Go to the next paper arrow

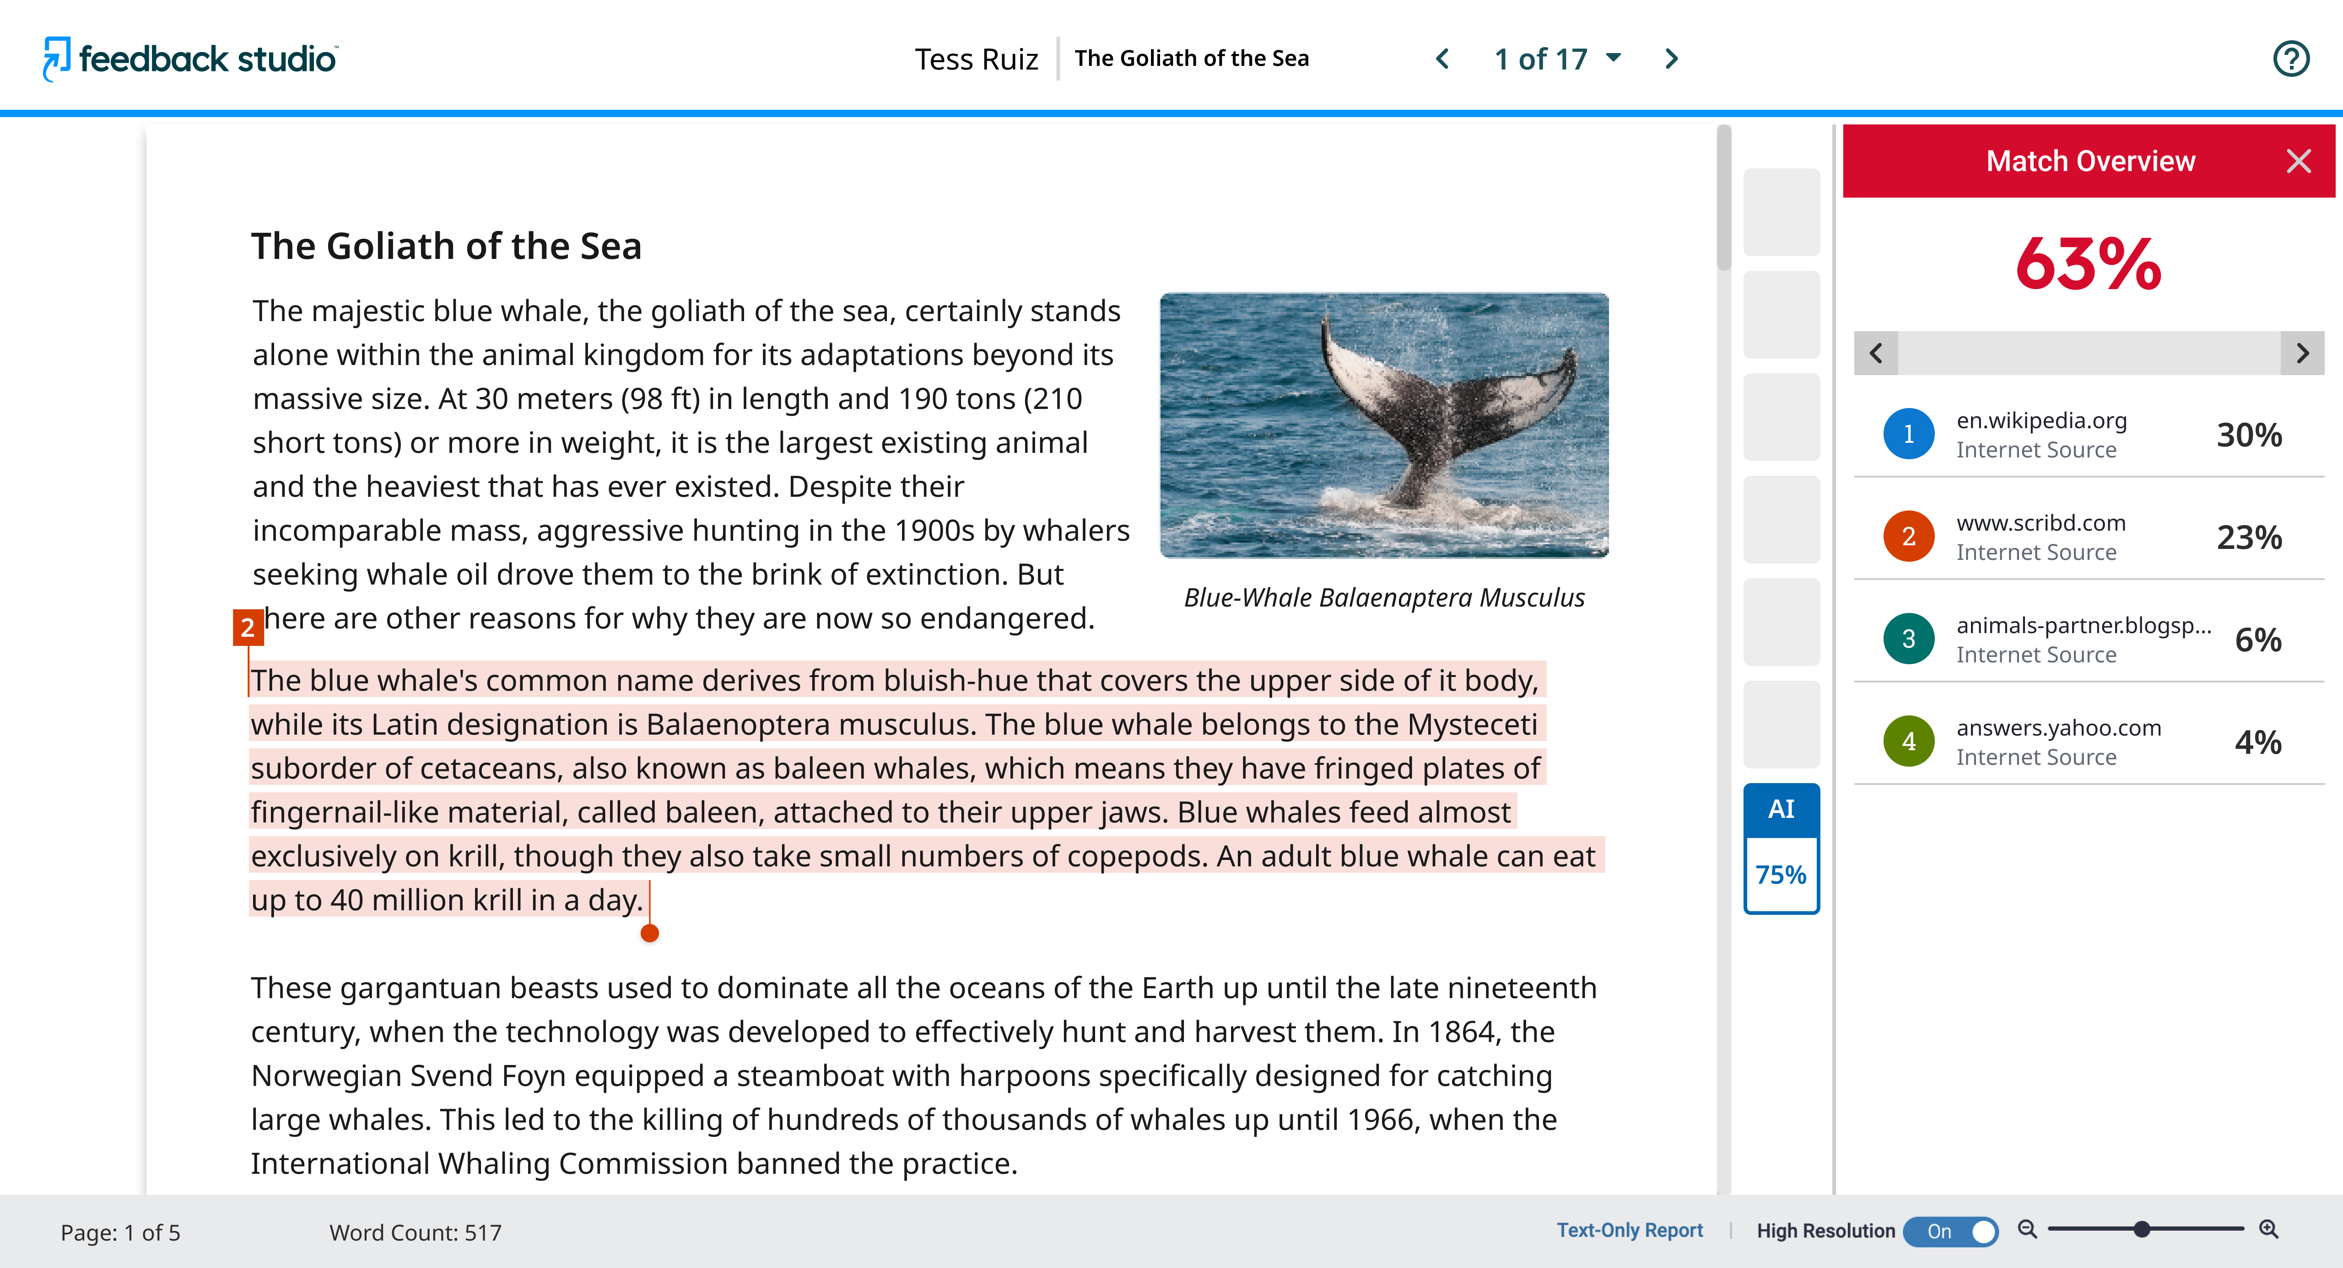[1671, 59]
